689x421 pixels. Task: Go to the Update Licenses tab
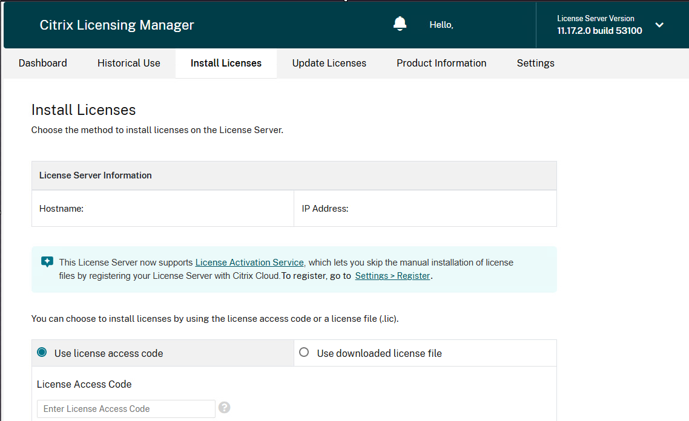pos(329,63)
